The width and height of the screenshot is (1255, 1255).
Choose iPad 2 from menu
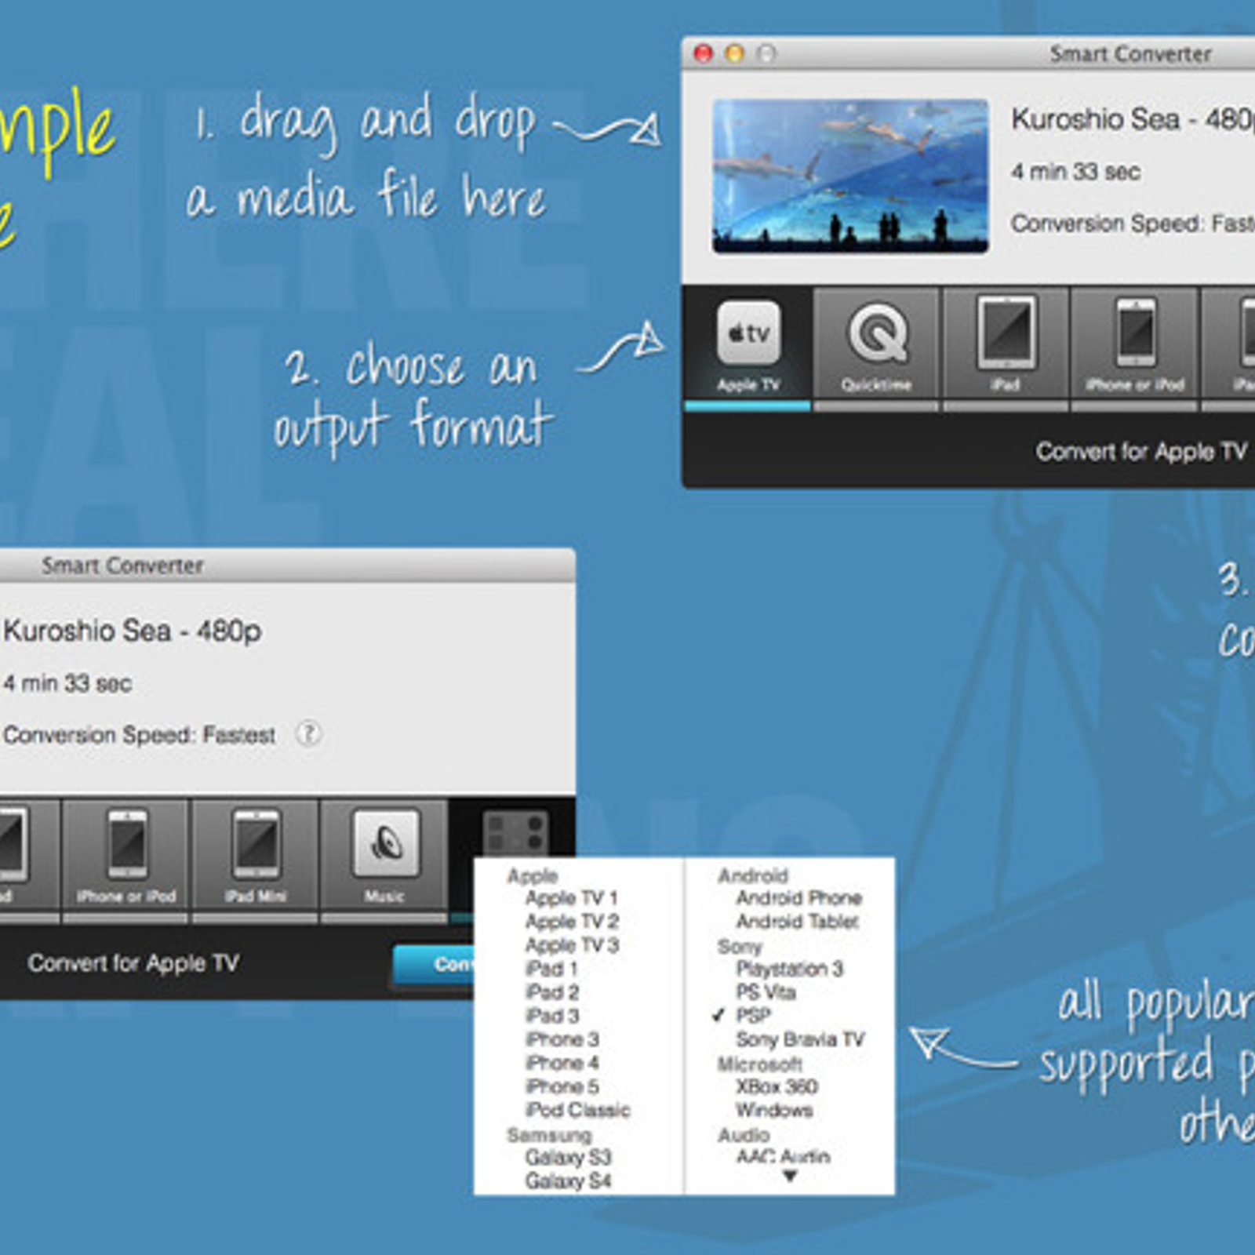pyautogui.click(x=552, y=992)
